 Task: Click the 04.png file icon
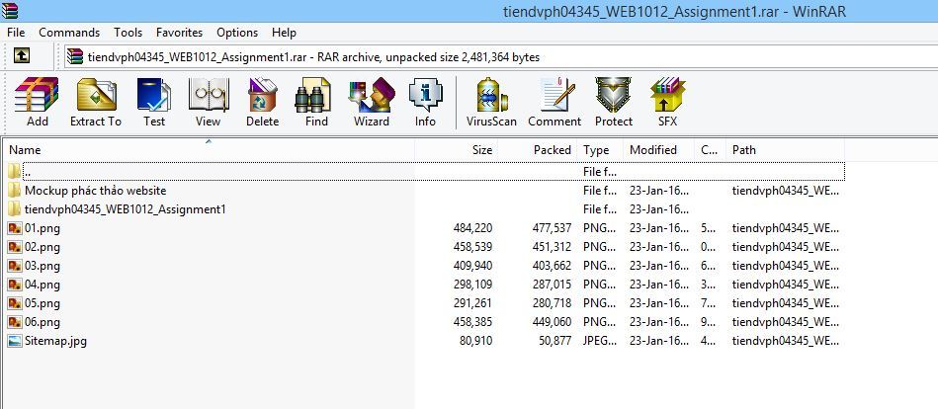tap(15, 285)
